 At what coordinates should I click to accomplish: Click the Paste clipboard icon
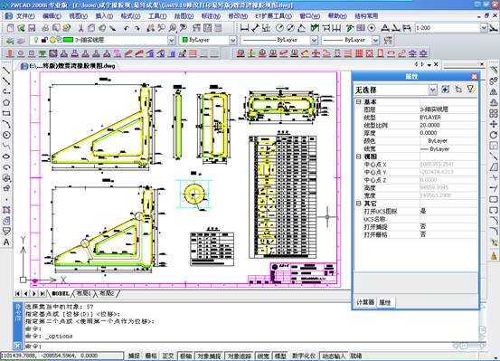coord(102,28)
